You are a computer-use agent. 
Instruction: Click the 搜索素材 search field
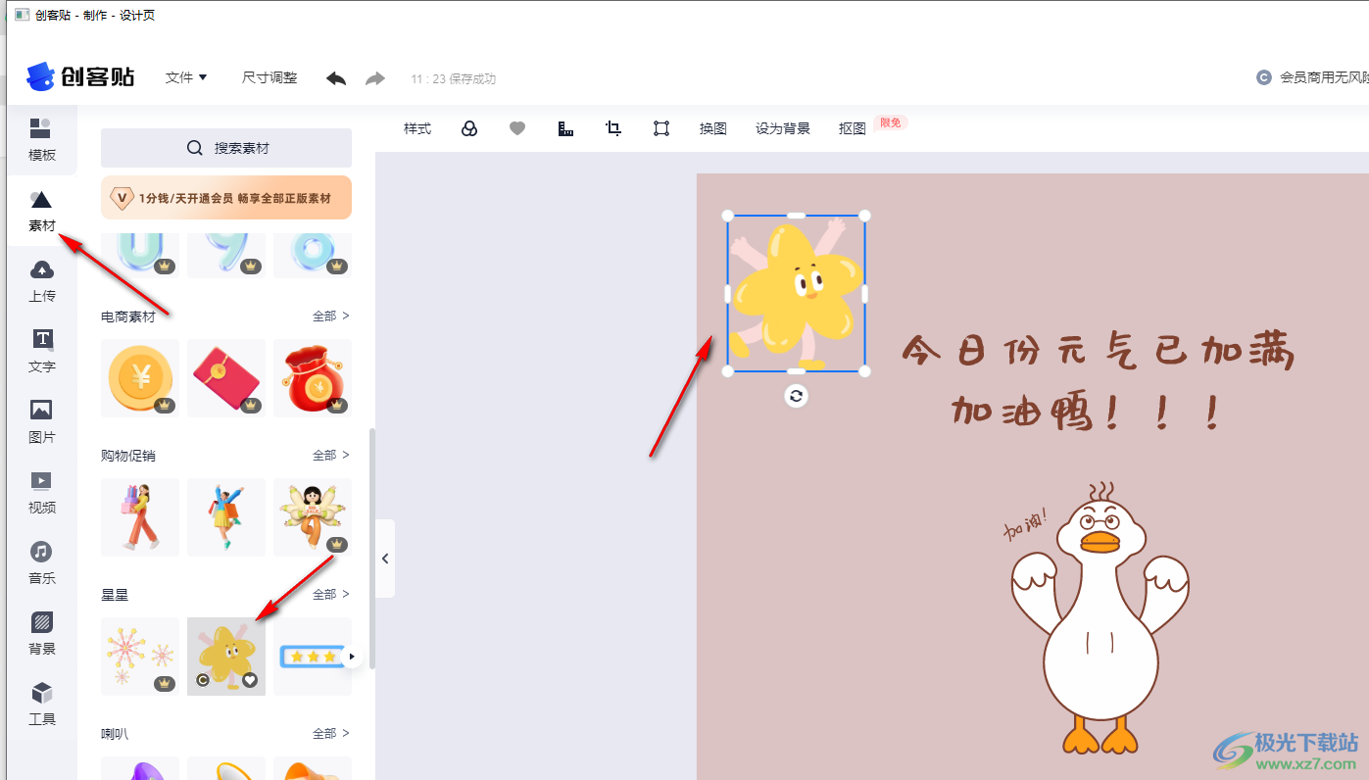(x=226, y=148)
